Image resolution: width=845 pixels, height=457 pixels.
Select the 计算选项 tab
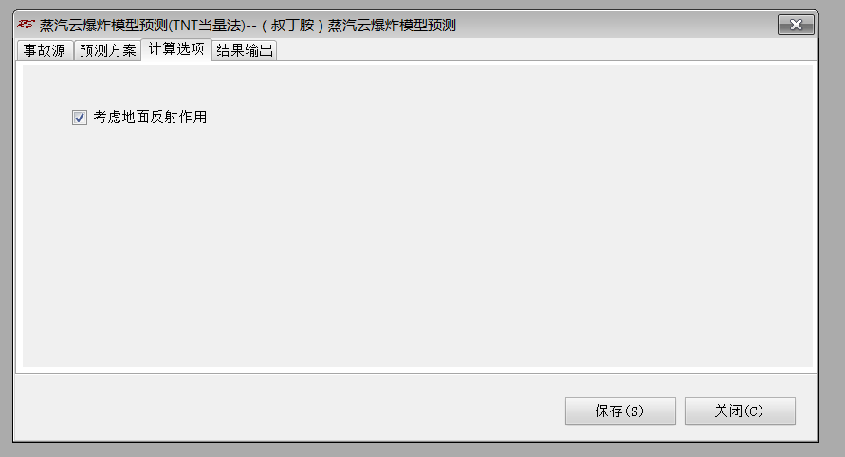tap(176, 49)
